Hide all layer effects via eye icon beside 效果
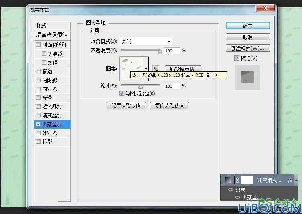The width and height of the screenshot is (302, 214). pyautogui.click(x=230, y=190)
